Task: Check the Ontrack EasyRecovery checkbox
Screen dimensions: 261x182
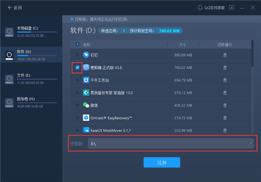Action: click(77, 118)
